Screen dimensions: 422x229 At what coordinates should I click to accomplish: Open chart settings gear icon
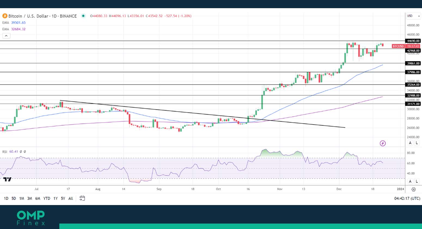pos(413,189)
